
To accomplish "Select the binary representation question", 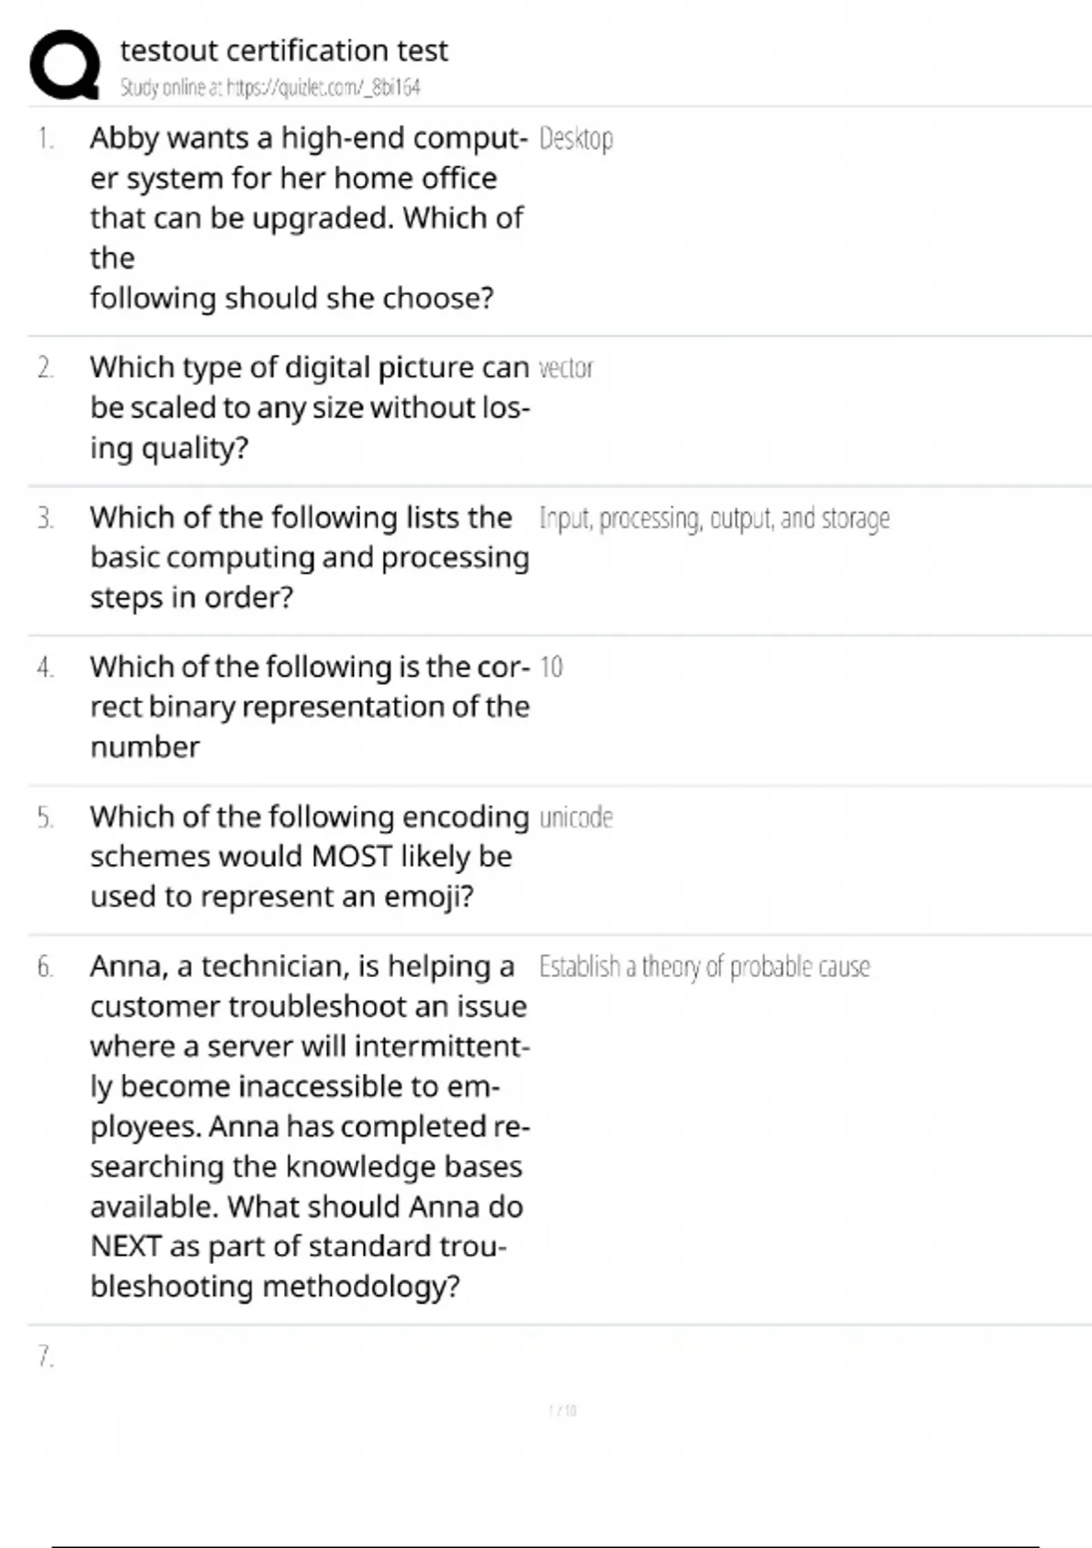I will pos(309,707).
